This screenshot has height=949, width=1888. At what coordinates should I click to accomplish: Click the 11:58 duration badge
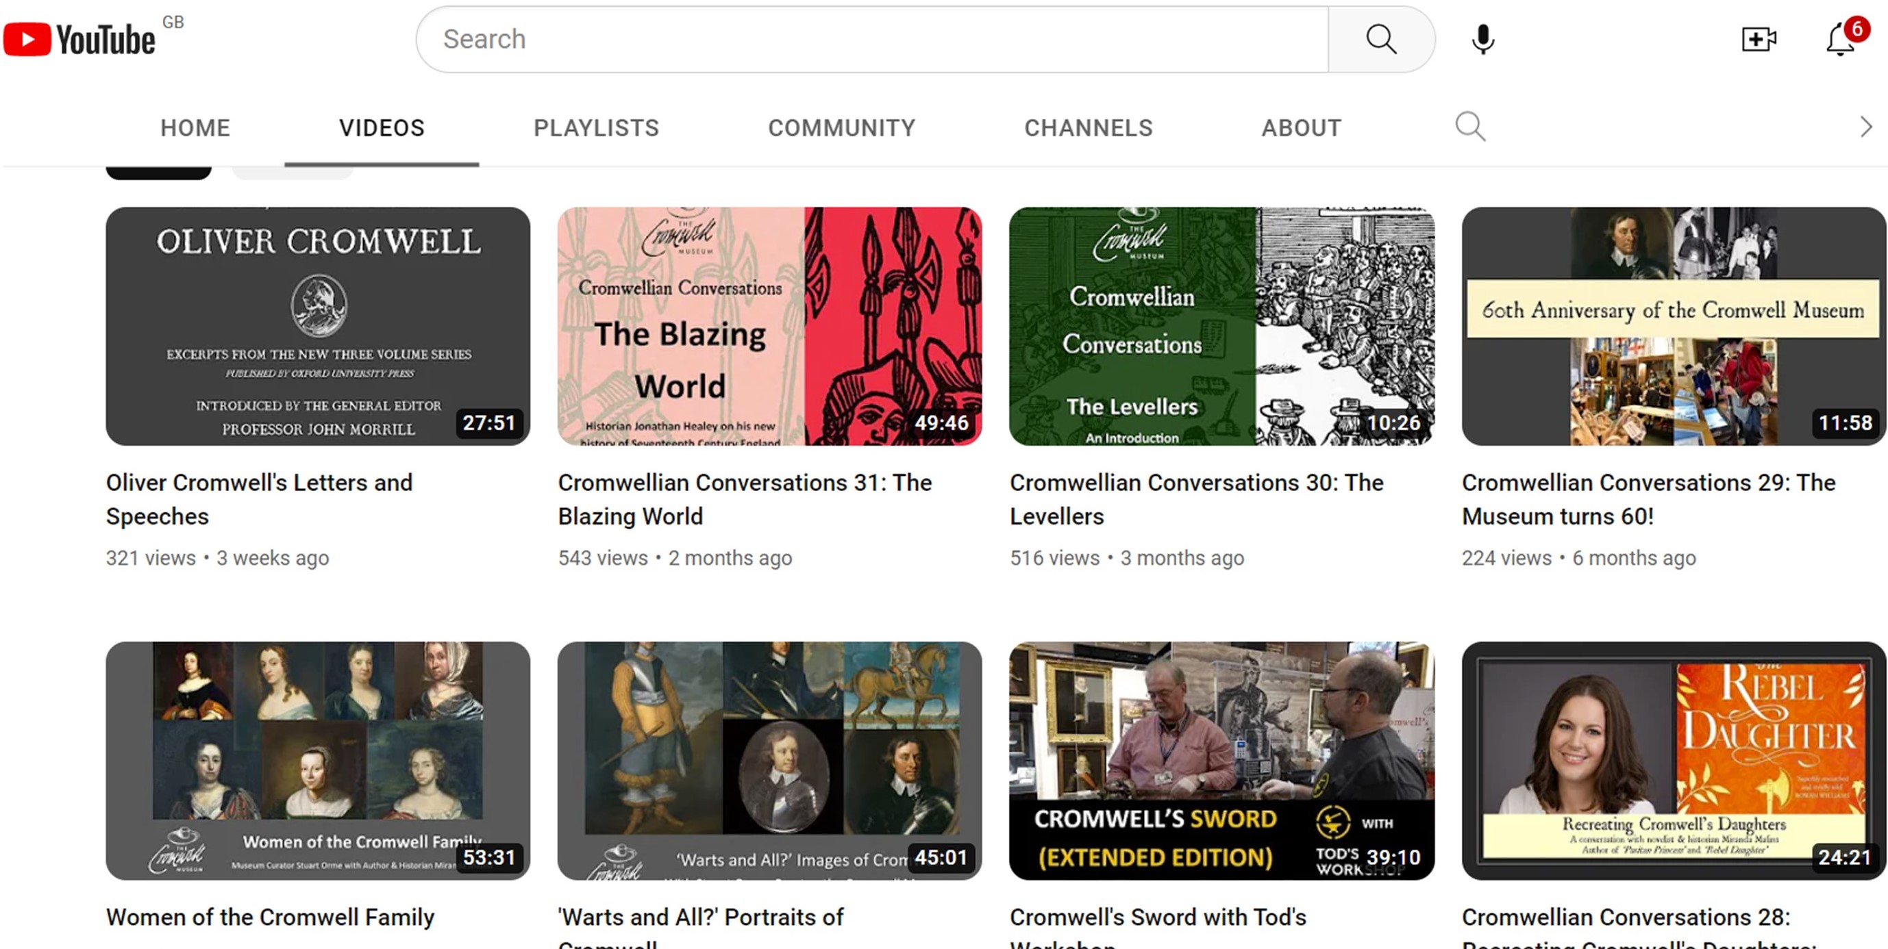coord(1845,423)
